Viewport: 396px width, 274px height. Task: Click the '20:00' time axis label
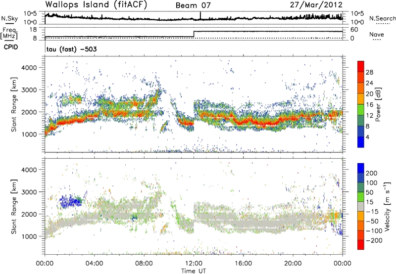point(293,264)
